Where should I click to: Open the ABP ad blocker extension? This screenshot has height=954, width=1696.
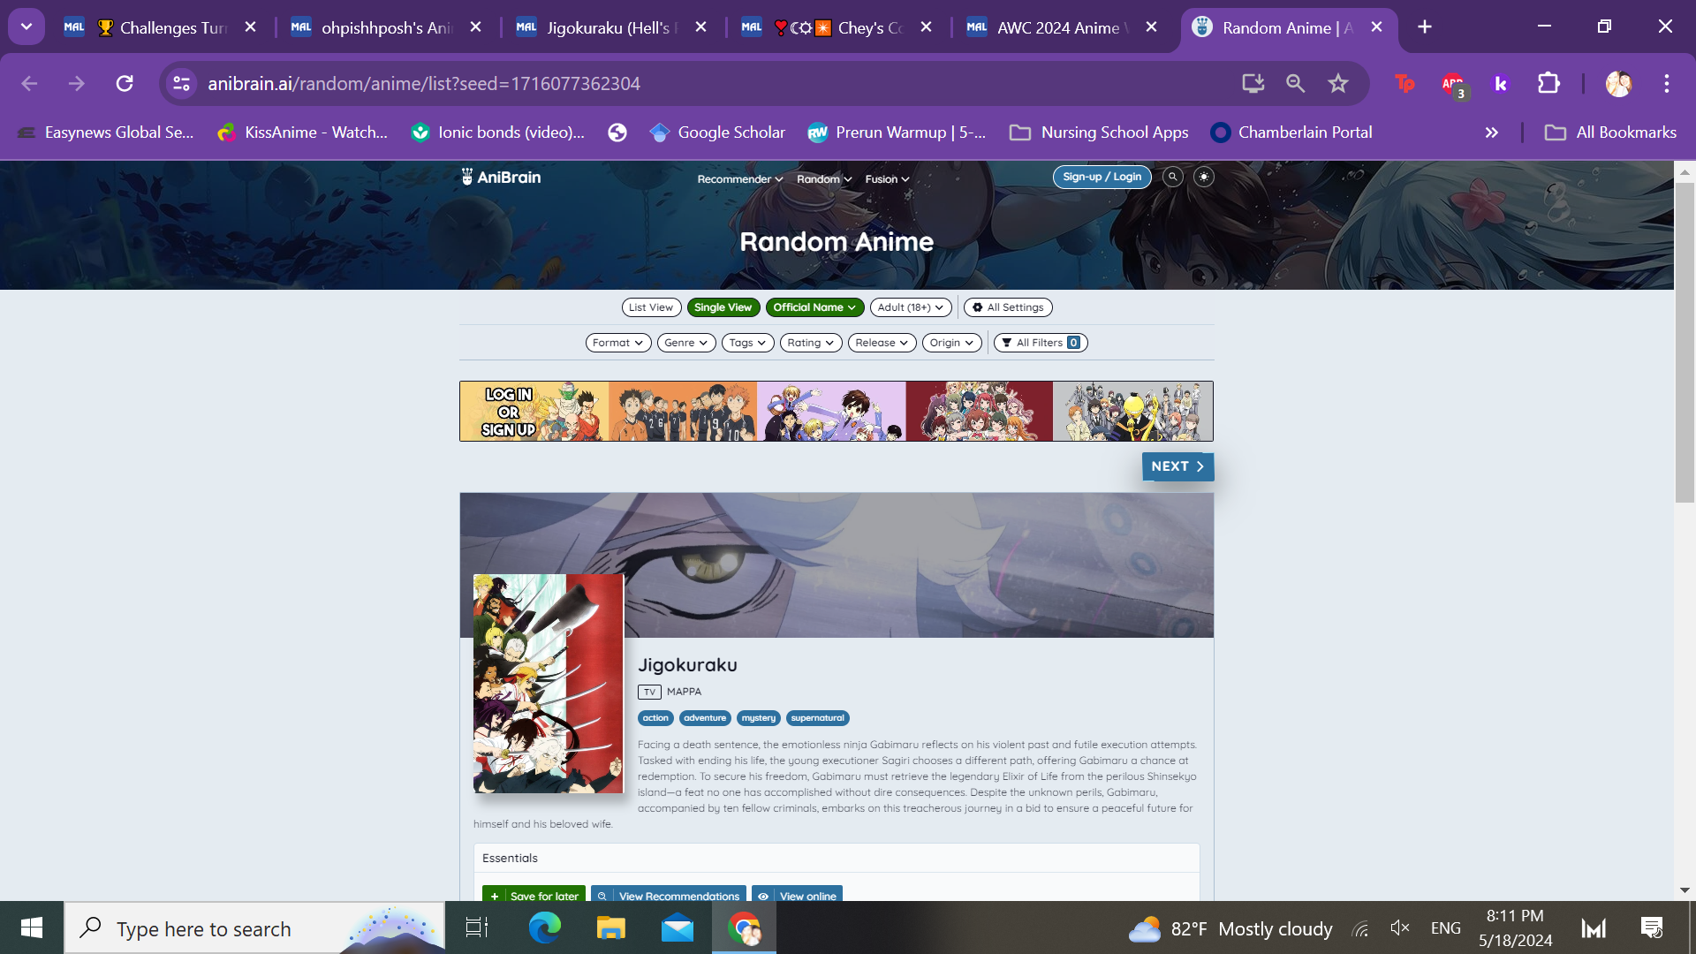pyautogui.click(x=1453, y=85)
